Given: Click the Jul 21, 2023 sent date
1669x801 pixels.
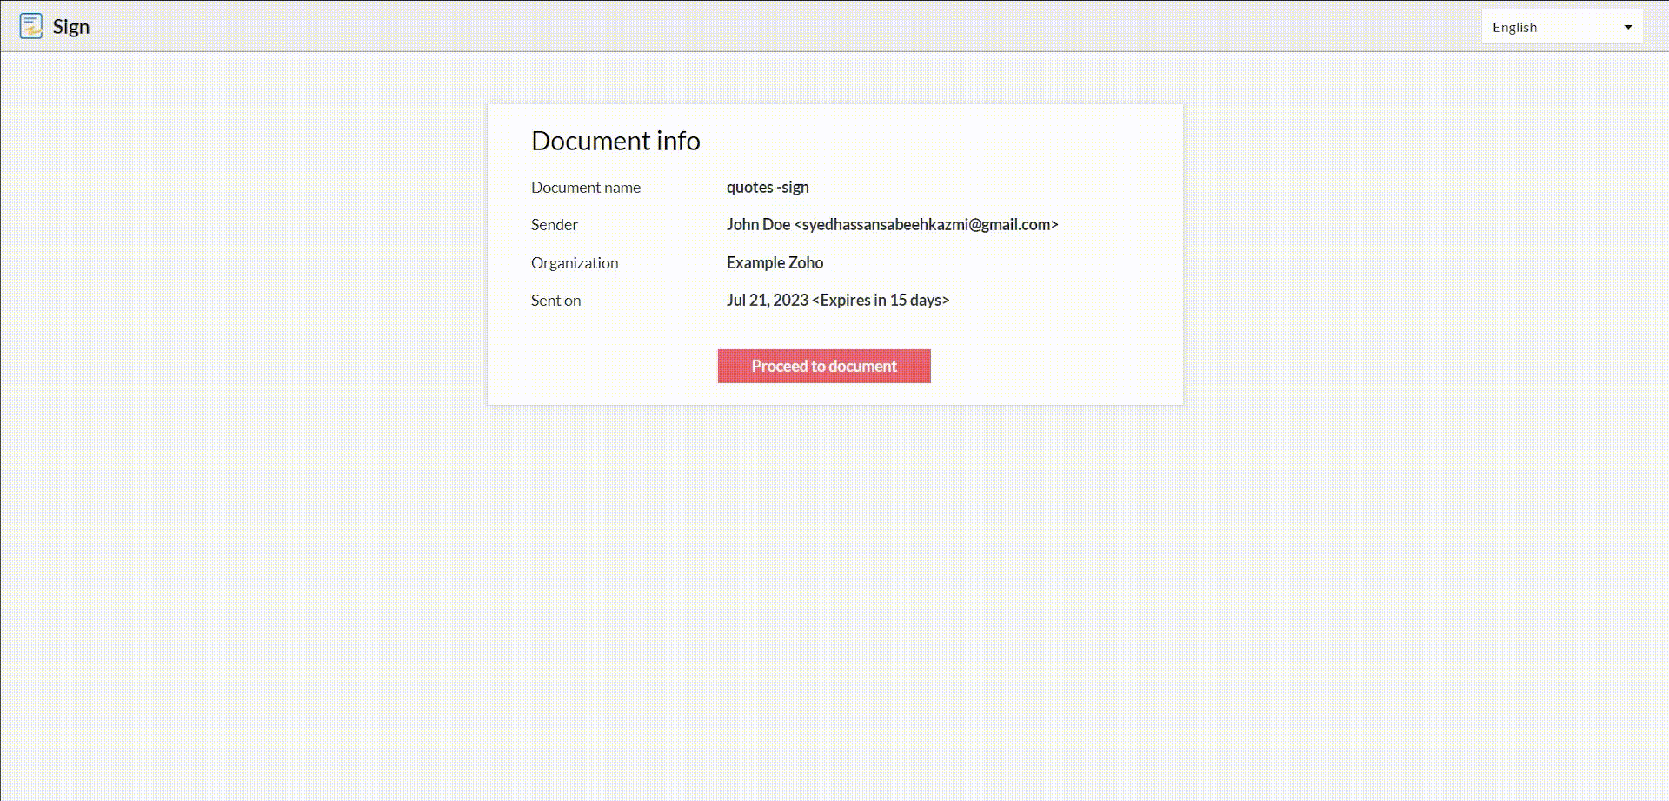Looking at the screenshot, I should 768,301.
